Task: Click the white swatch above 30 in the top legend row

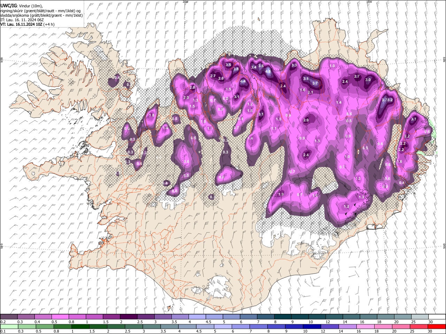Action: 437,317
